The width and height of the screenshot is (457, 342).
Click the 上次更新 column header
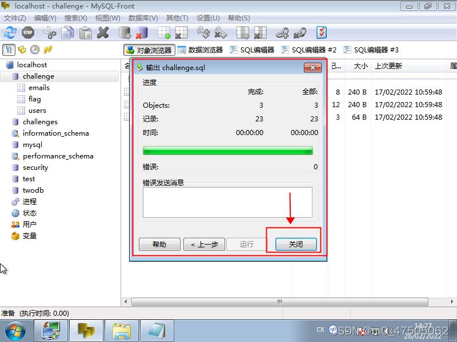tap(408, 66)
